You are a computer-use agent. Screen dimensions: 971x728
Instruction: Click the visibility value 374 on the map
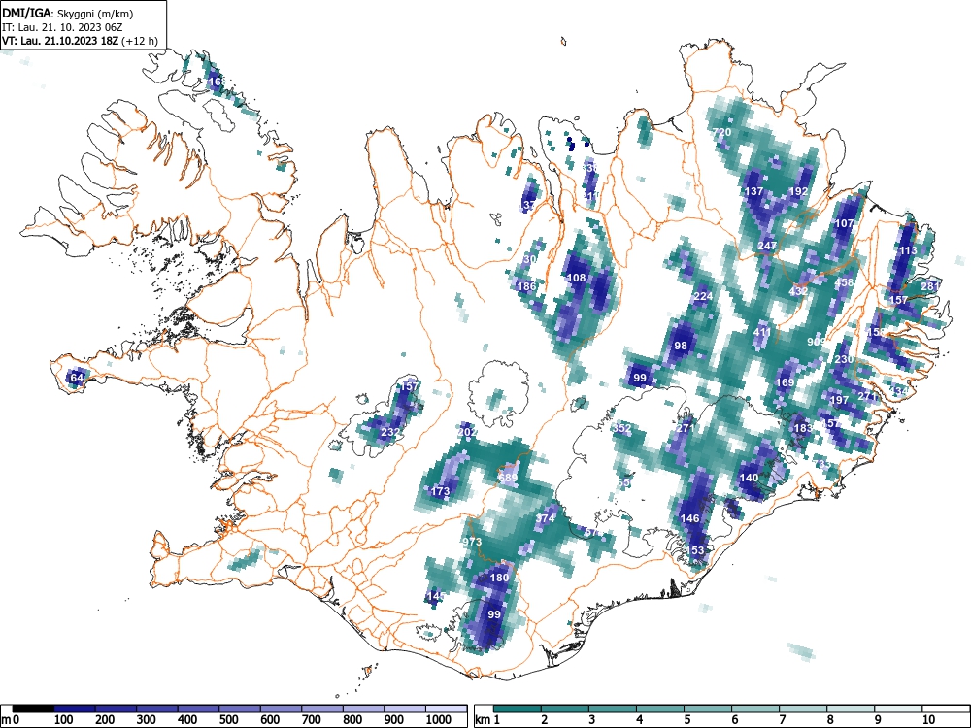tap(545, 518)
